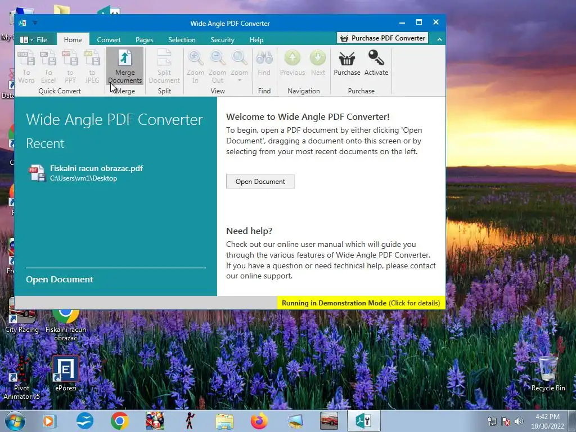Click the red car taskbar icon

(x=329, y=421)
